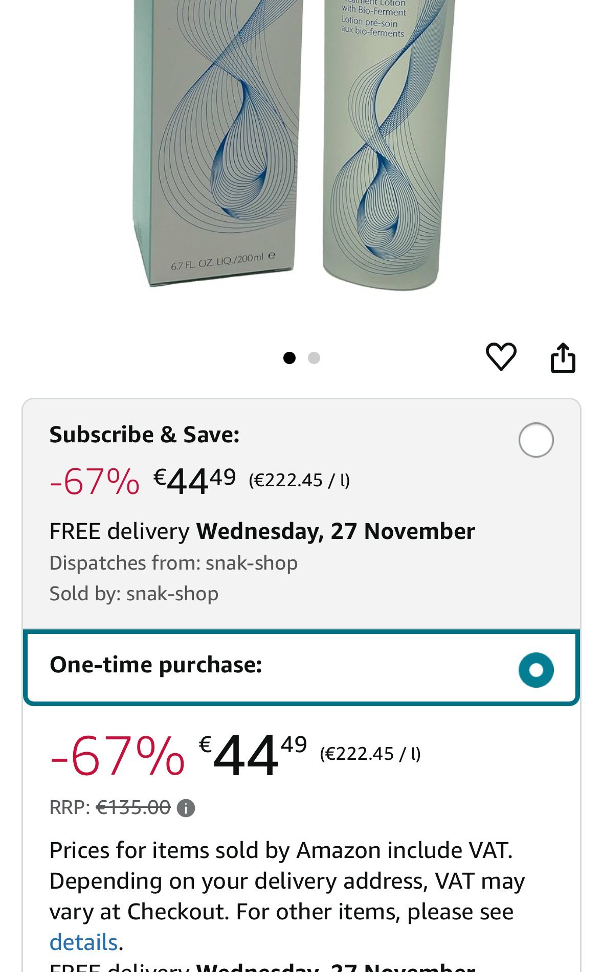This screenshot has width=603, height=972.
Task: Tap the first black carousel dot
Action: (289, 358)
